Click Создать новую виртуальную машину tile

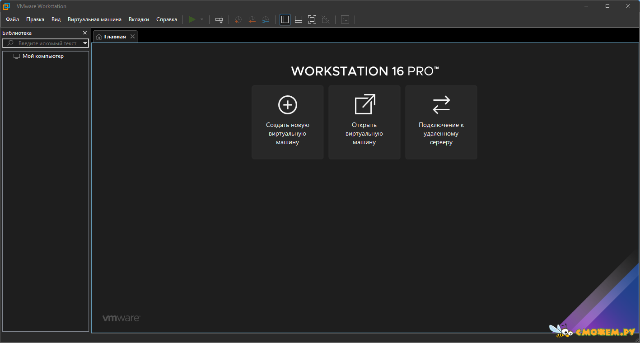coord(288,122)
